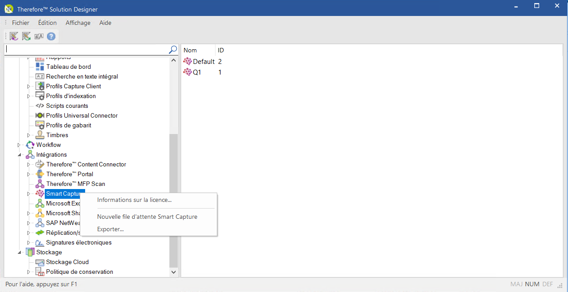Click the Default queue icon in list

click(x=188, y=62)
